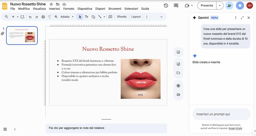Open the Diapositiva menu
This screenshot has height=136, width=256.
point(85,9)
